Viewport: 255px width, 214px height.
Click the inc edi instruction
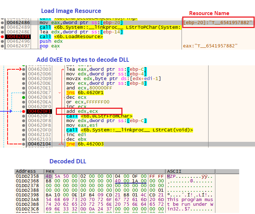click(76, 135)
